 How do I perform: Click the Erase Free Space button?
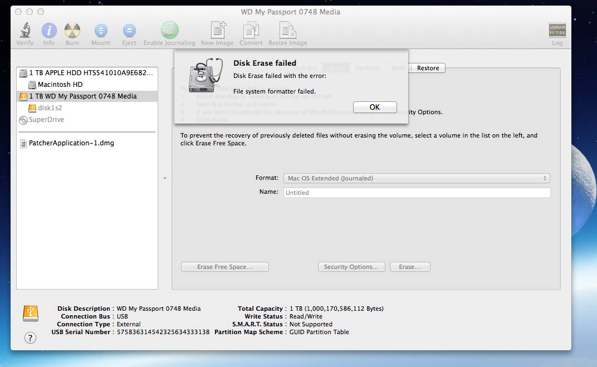(x=224, y=267)
